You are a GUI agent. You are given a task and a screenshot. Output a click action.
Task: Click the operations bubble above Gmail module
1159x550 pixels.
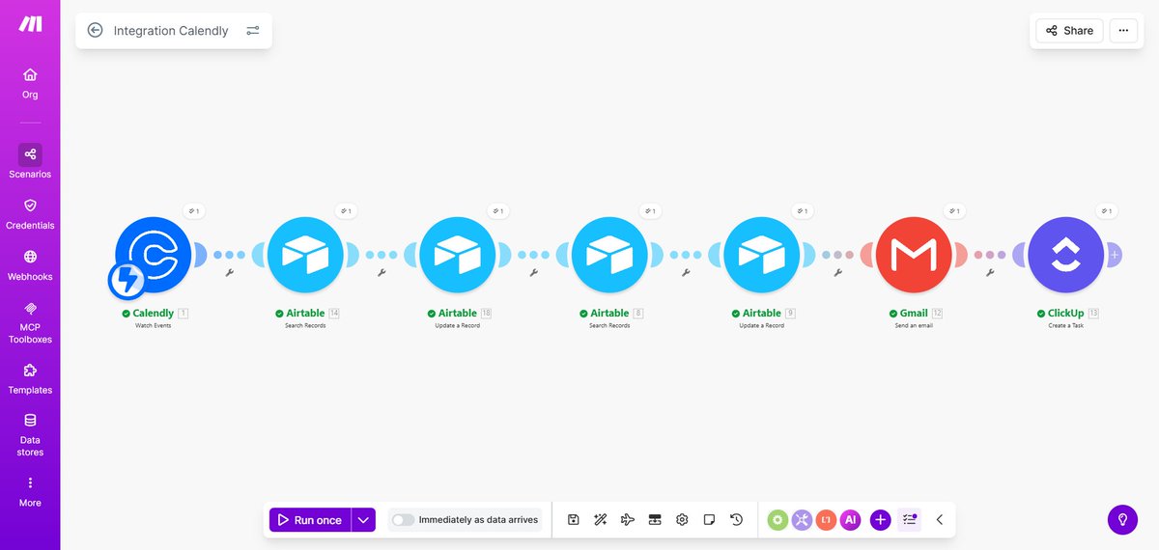tap(954, 210)
